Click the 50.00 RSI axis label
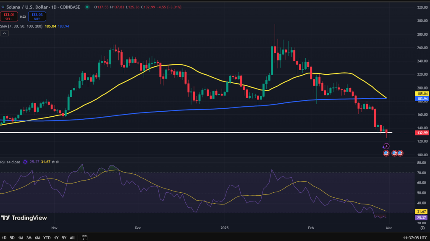 coord(422,193)
